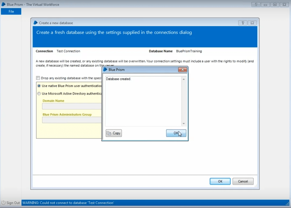Viewport: 291px width, 208px height.
Task: Click scroll down arrow in message popup
Action: tap(184, 123)
